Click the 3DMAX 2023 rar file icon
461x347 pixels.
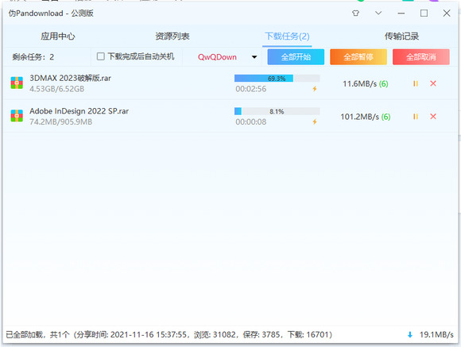[x=17, y=83]
